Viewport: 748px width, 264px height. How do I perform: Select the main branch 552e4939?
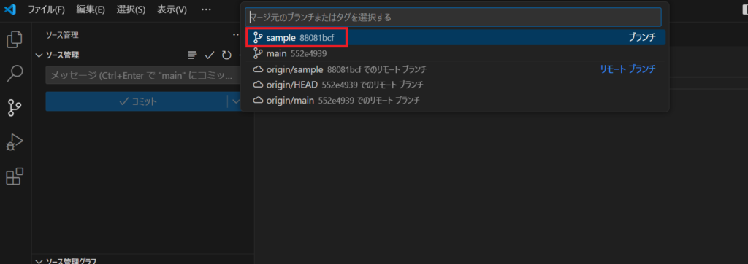(455, 53)
